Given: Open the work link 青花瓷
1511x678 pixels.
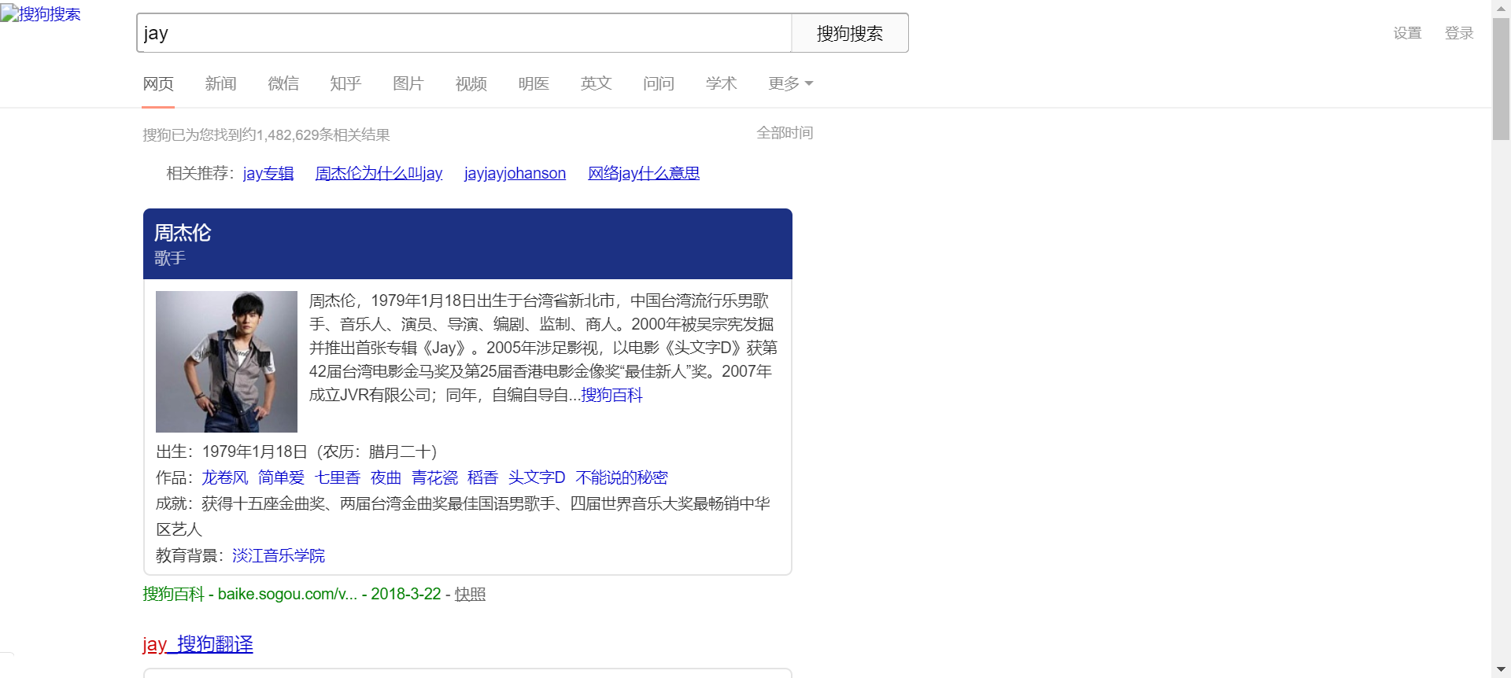Looking at the screenshot, I should coord(434,477).
